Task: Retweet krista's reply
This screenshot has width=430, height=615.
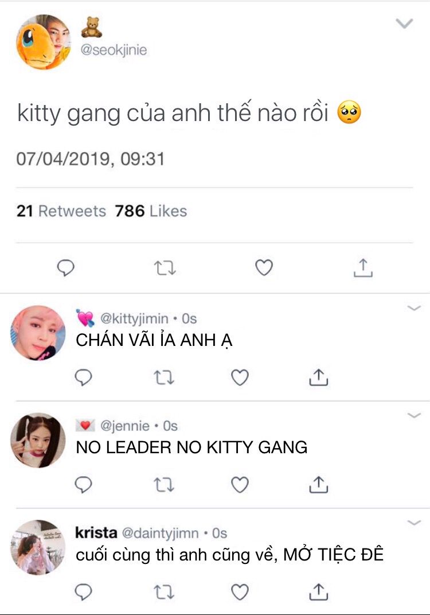Action: [163, 592]
